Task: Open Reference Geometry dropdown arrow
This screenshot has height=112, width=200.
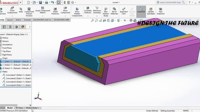Action: (x=97, y=16)
